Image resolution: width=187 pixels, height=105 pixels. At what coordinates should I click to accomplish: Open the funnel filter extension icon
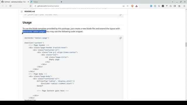(167, 6)
